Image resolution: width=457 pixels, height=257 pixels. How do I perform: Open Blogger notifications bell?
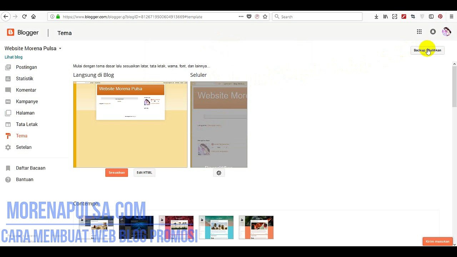(x=433, y=32)
